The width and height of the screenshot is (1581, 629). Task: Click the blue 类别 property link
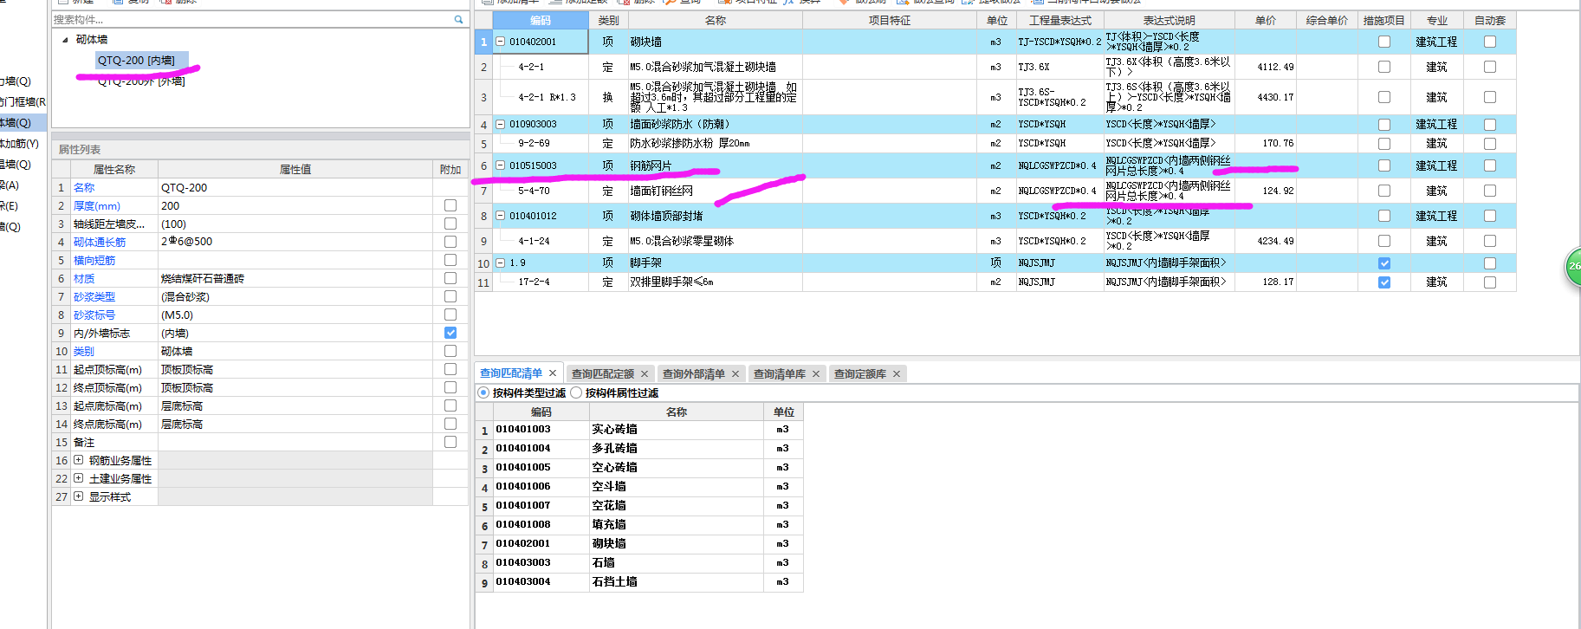coord(84,352)
